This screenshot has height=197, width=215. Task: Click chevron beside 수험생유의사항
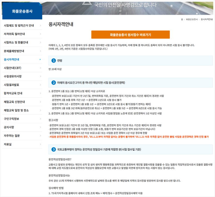point(40,76)
